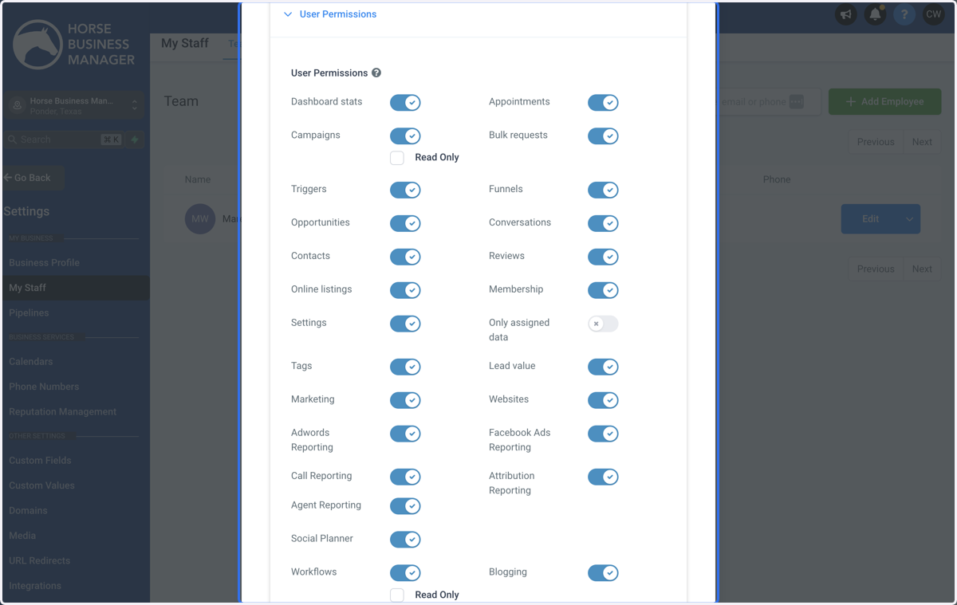
Task: Toggle Marketing permission
Action: click(405, 401)
